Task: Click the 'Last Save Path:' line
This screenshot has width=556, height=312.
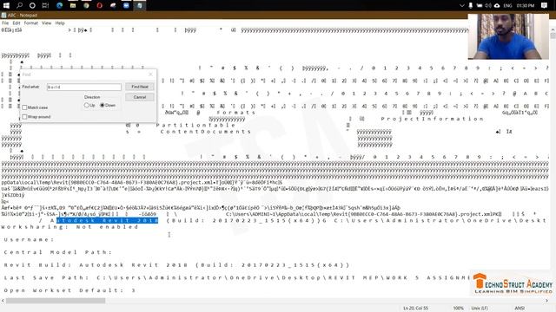Action: point(236,277)
